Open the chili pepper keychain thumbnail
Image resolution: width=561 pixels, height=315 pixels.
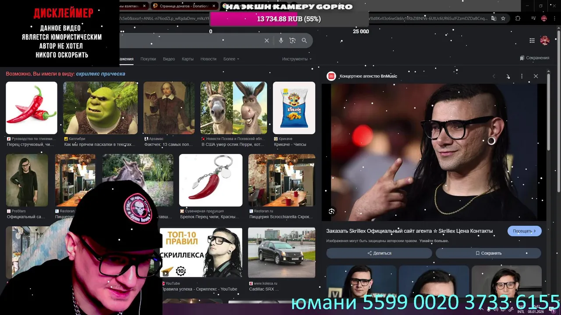(x=211, y=180)
